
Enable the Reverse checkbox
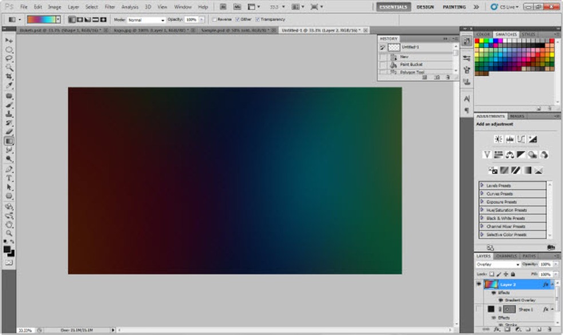[x=214, y=19]
